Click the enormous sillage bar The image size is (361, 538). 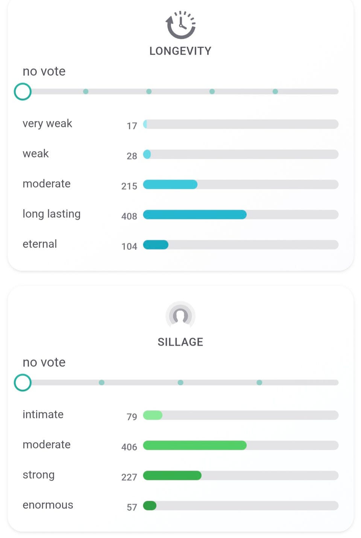(241, 506)
